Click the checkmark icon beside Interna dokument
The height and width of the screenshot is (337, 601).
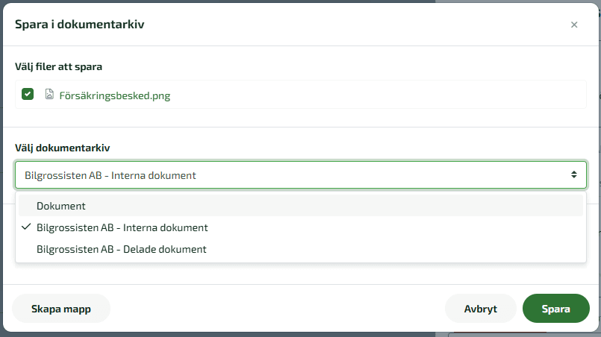pos(26,227)
